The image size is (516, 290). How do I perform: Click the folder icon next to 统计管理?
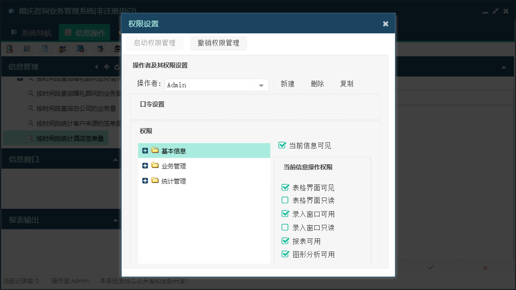tap(155, 181)
